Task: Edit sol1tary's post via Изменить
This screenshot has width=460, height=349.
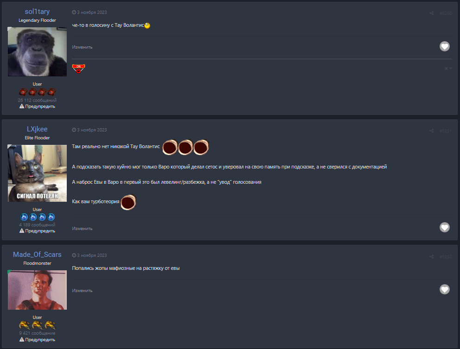Action: pyautogui.click(x=82, y=47)
